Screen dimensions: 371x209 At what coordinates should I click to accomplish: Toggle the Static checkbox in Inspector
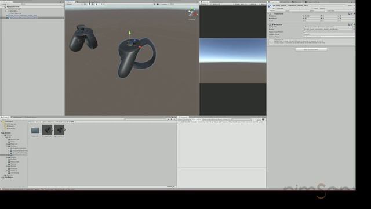click(347, 5)
